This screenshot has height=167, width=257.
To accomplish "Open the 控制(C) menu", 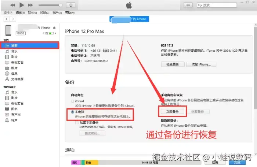I will coord(44,12).
